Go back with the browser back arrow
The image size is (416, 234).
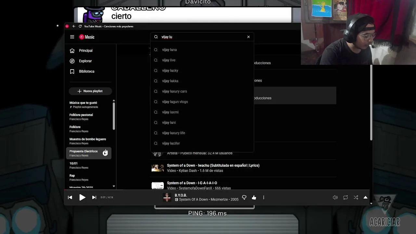pyautogui.click(x=74, y=26)
